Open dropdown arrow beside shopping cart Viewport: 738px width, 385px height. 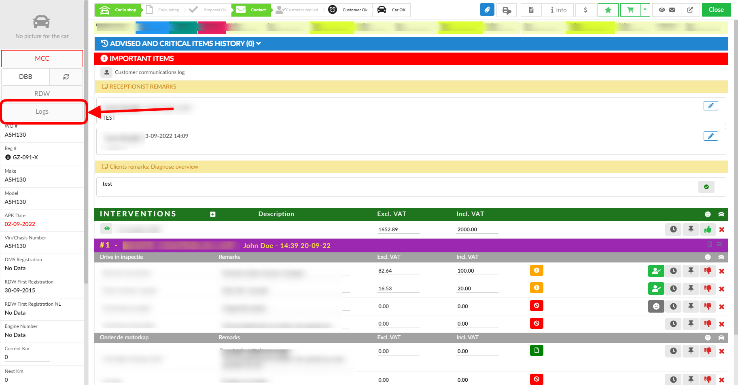(645, 10)
